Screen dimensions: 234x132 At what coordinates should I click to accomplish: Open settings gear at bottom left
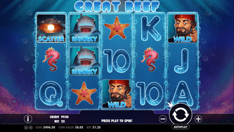[26, 127]
